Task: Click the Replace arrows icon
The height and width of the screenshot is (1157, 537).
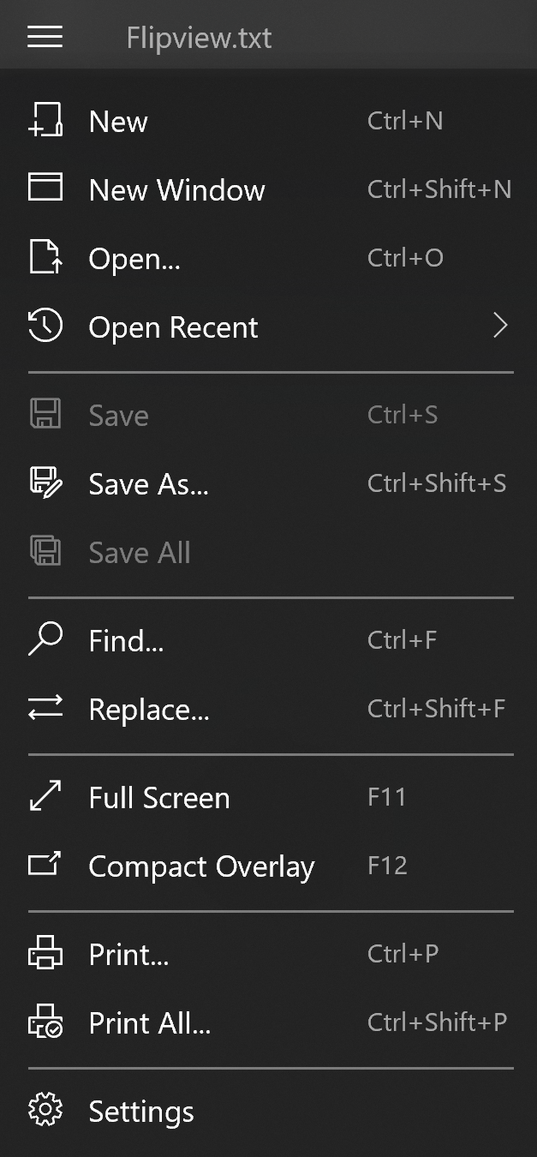Action: pyautogui.click(x=45, y=708)
